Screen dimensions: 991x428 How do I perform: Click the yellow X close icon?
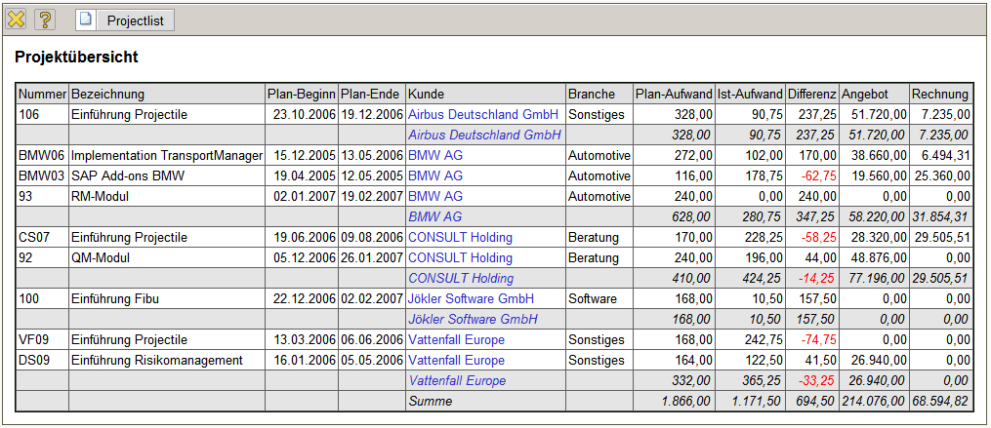17,19
